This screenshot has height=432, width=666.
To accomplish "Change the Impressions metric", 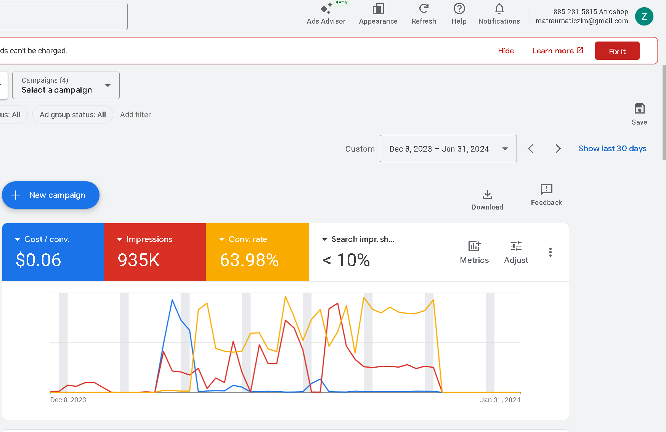I will [x=145, y=239].
